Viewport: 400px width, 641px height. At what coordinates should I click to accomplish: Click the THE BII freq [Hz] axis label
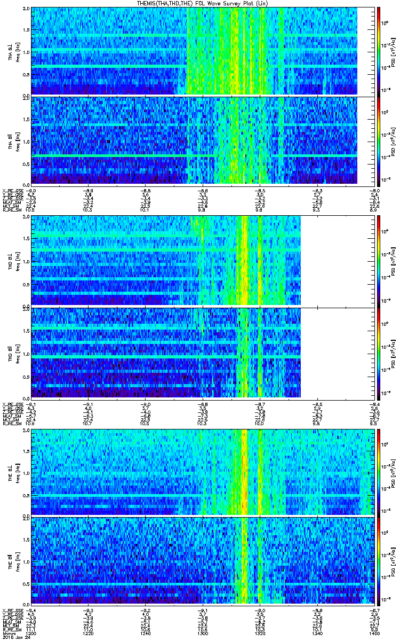[18, 561]
